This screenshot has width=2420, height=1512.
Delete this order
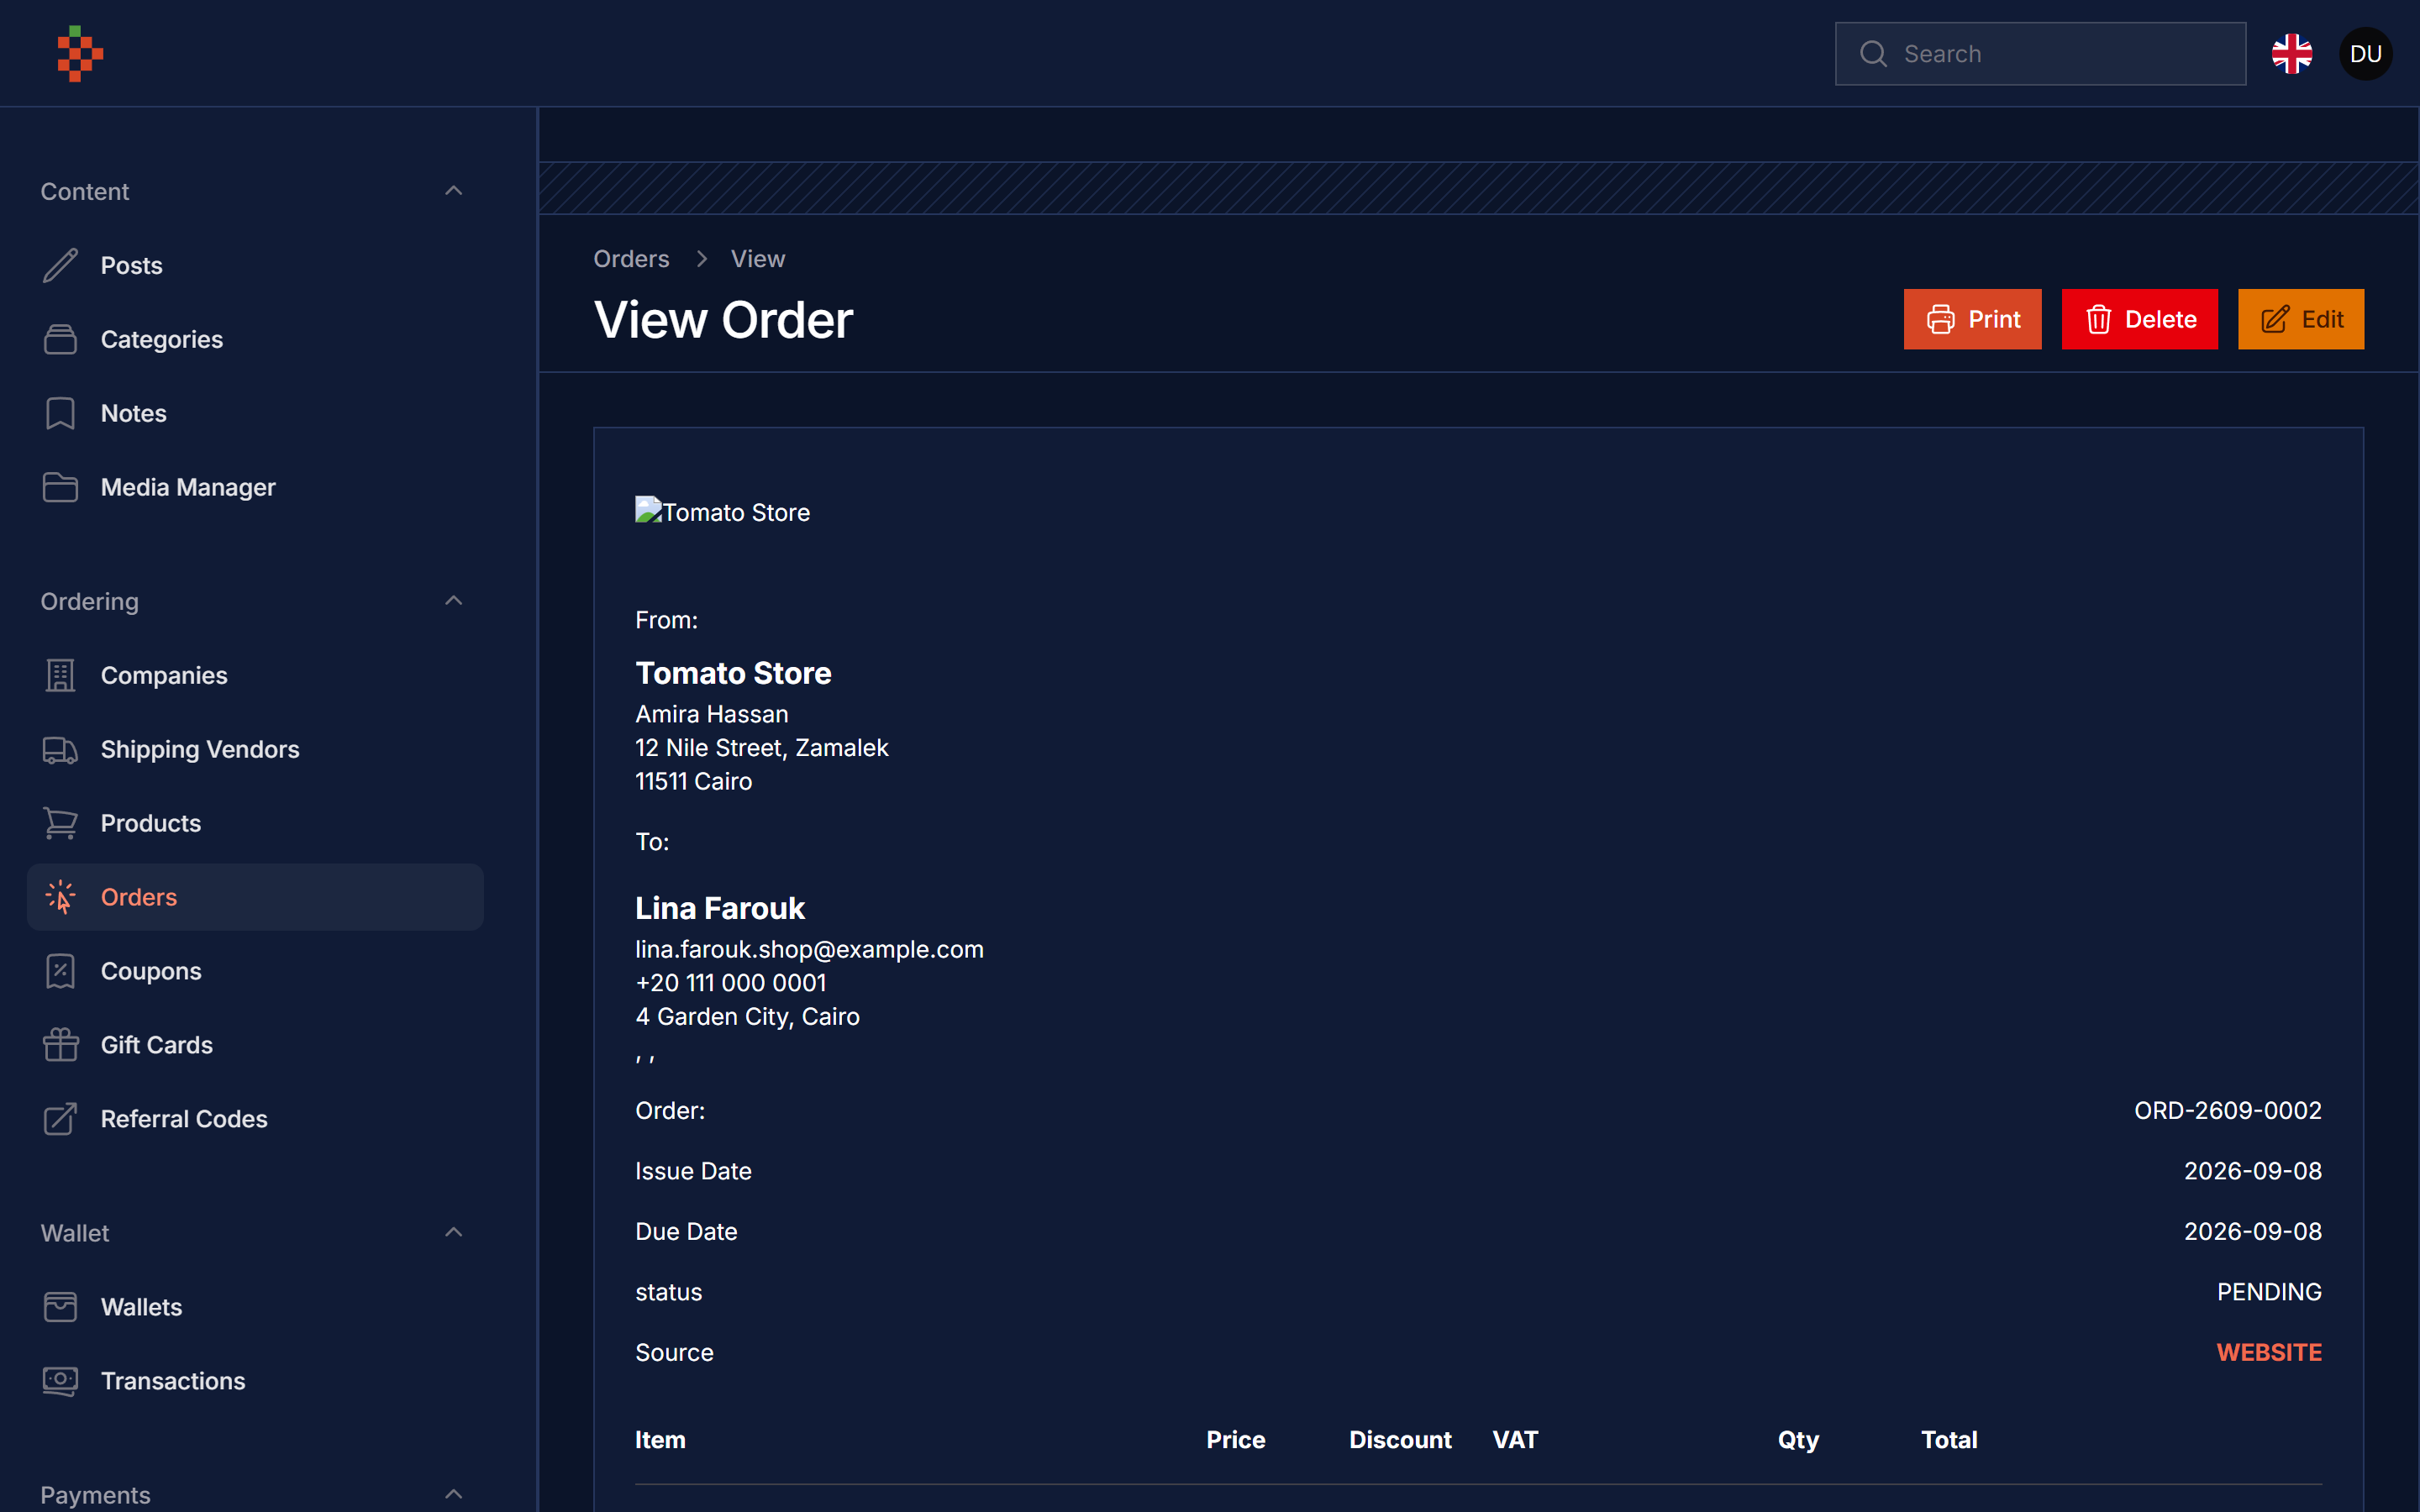[x=2139, y=320]
